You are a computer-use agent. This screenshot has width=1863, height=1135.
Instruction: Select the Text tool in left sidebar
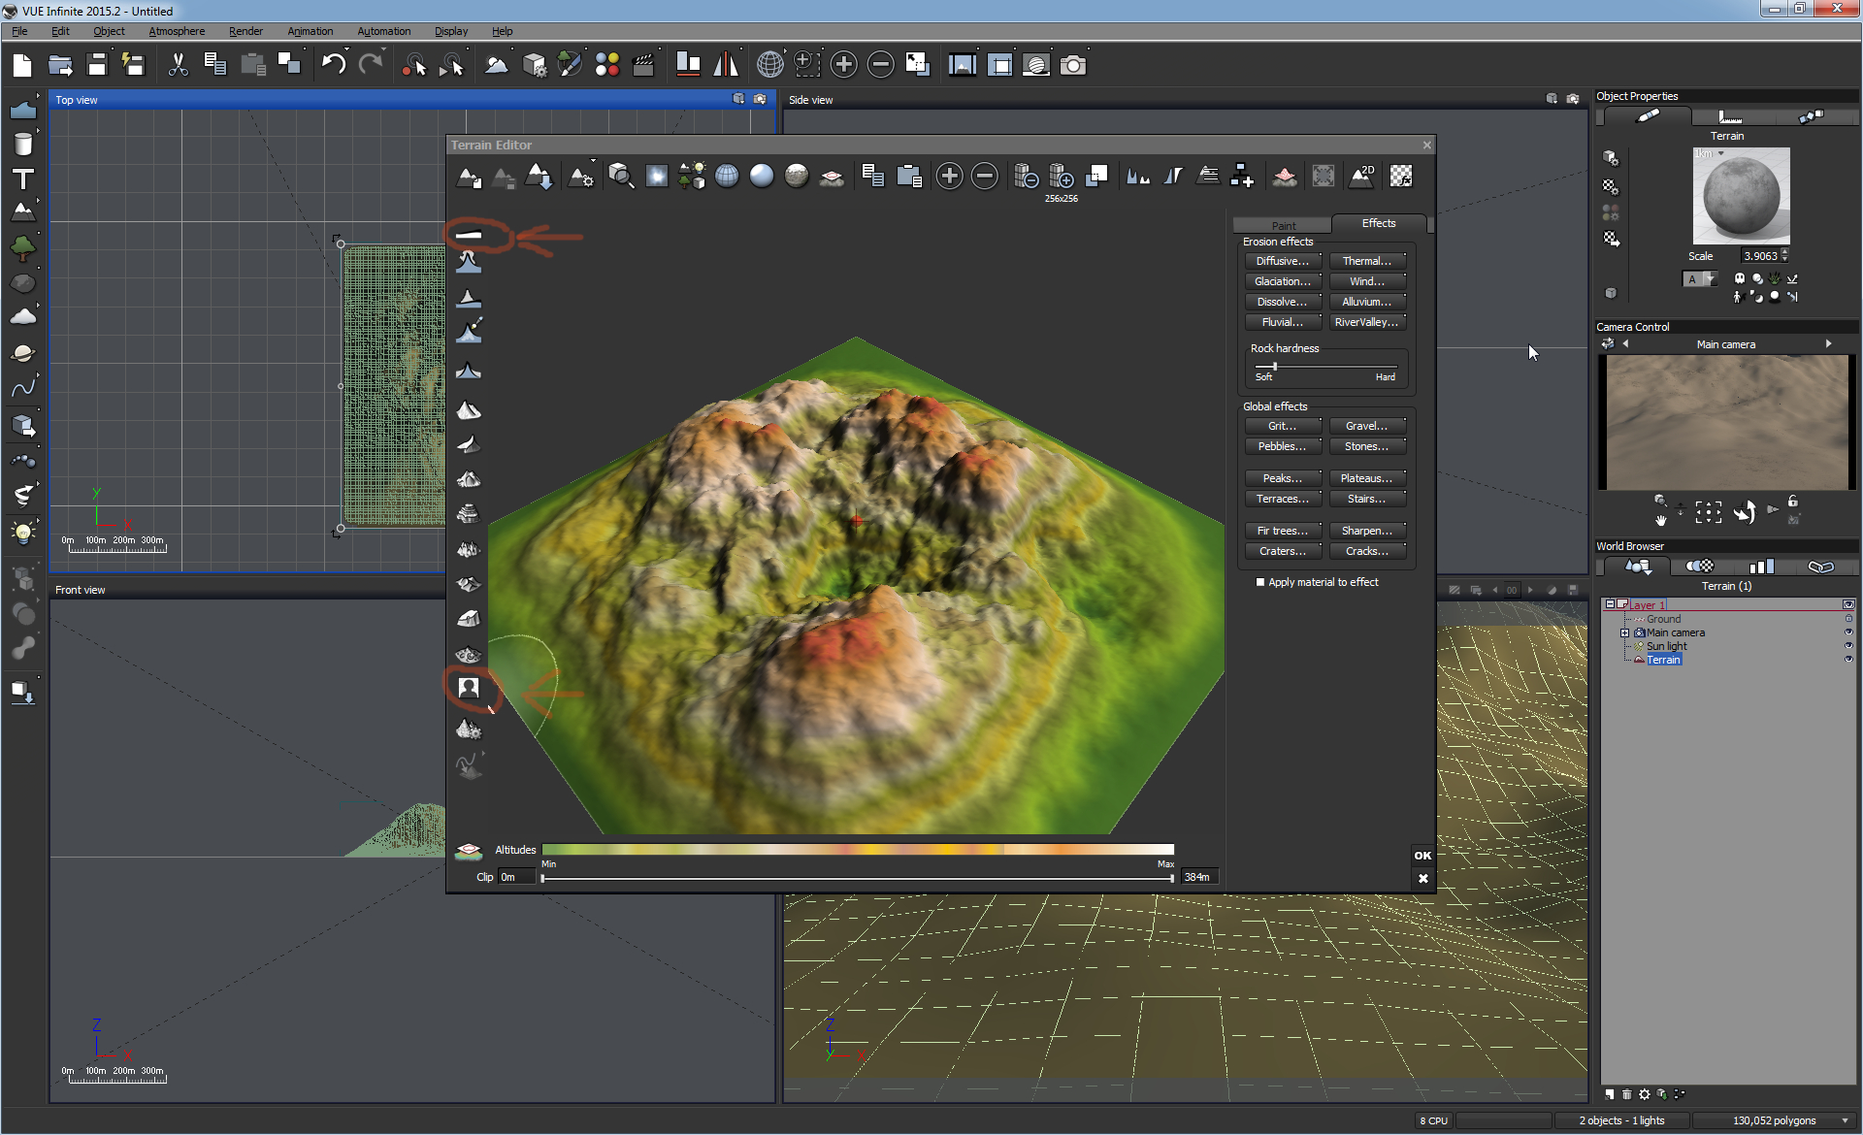(x=23, y=178)
